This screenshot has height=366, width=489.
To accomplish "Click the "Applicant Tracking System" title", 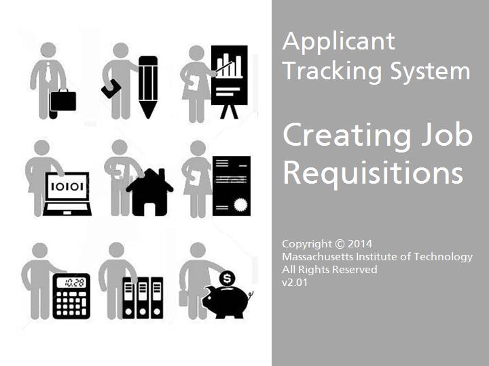I will click(x=376, y=56).
